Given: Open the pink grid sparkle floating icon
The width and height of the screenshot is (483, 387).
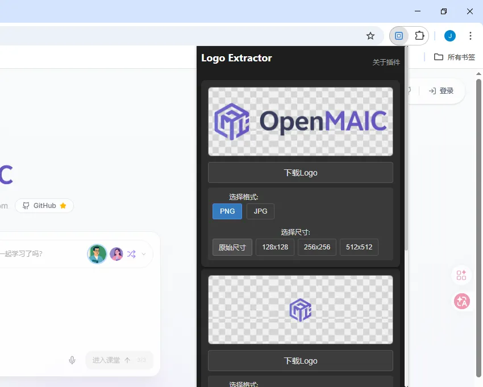Looking at the screenshot, I should (461, 275).
